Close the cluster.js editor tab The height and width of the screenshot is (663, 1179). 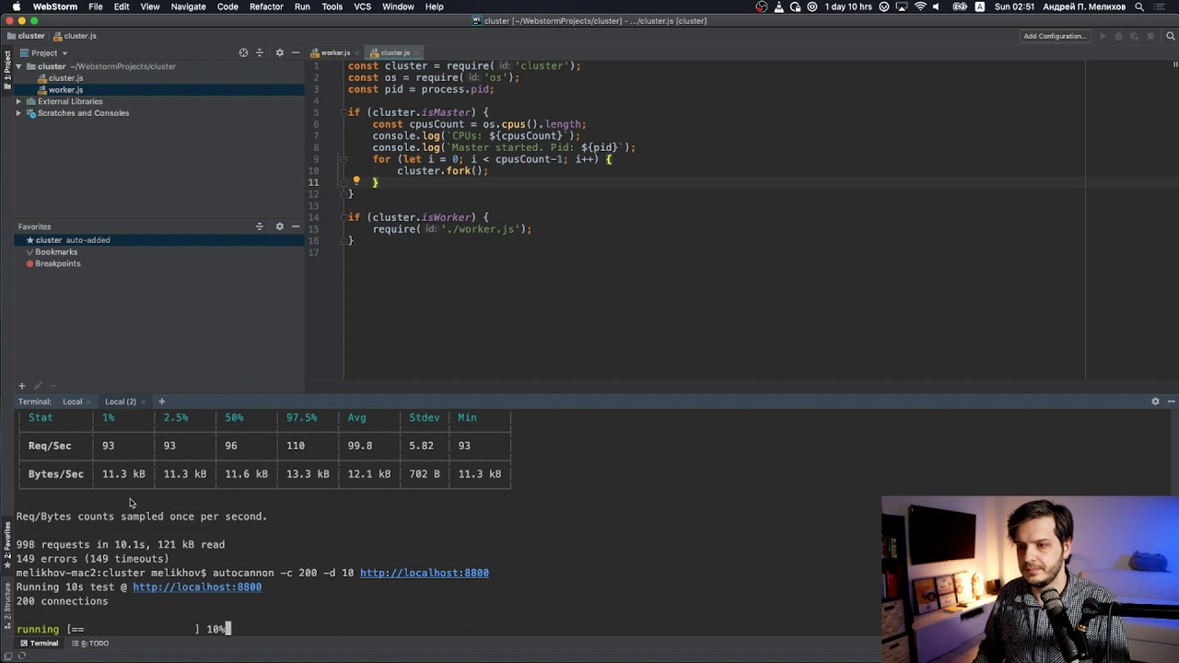tap(417, 52)
